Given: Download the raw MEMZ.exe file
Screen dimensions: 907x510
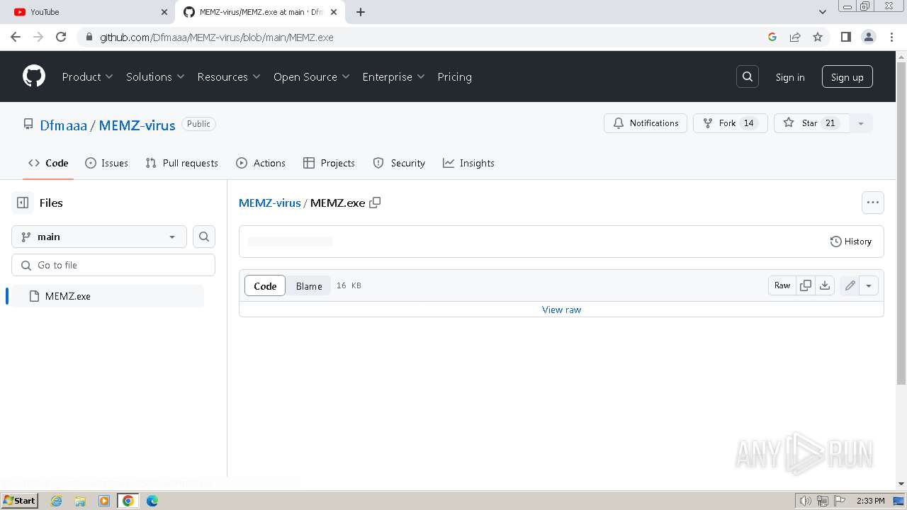Looking at the screenshot, I should pyautogui.click(x=825, y=285).
